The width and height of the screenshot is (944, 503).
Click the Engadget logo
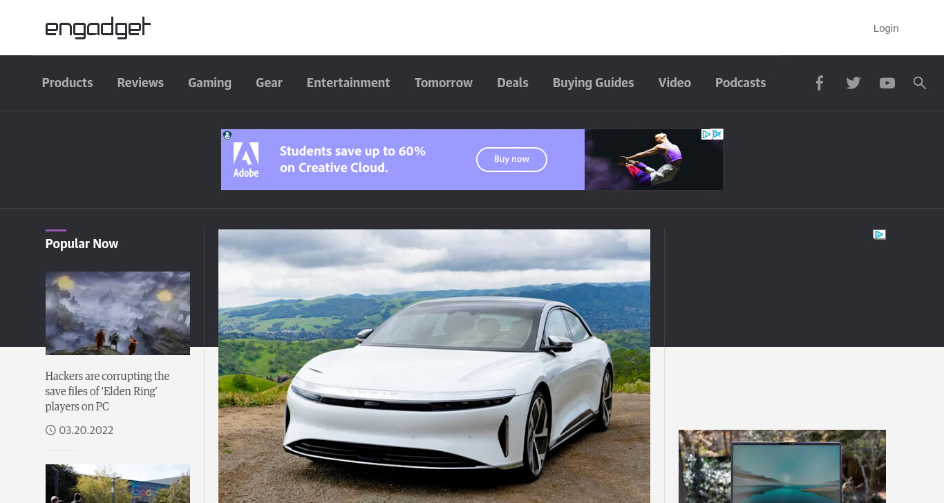tap(97, 28)
